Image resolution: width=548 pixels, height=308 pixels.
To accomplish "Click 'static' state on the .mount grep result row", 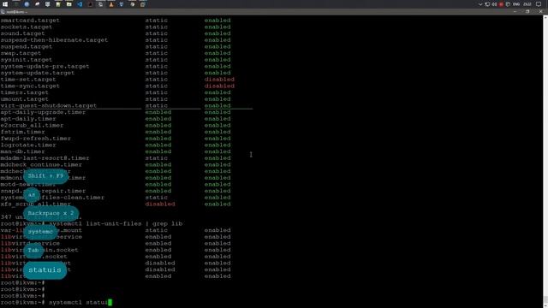I will click(156, 230).
